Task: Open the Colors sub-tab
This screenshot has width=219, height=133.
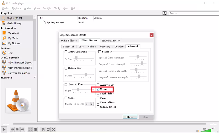Action: pos(92,47)
